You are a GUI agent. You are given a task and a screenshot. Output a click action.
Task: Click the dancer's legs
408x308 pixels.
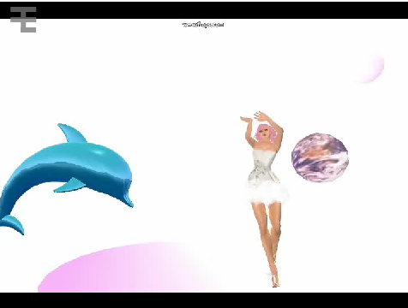click(268, 237)
